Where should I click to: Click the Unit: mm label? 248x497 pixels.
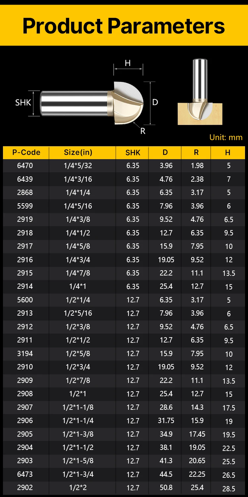(x=226, y=137)
